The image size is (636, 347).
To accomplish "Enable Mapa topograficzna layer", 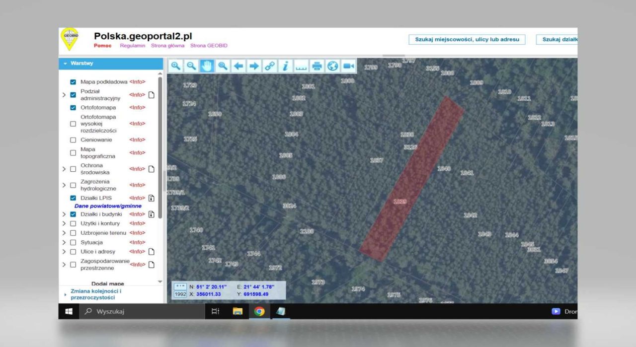I will [74, 152].
